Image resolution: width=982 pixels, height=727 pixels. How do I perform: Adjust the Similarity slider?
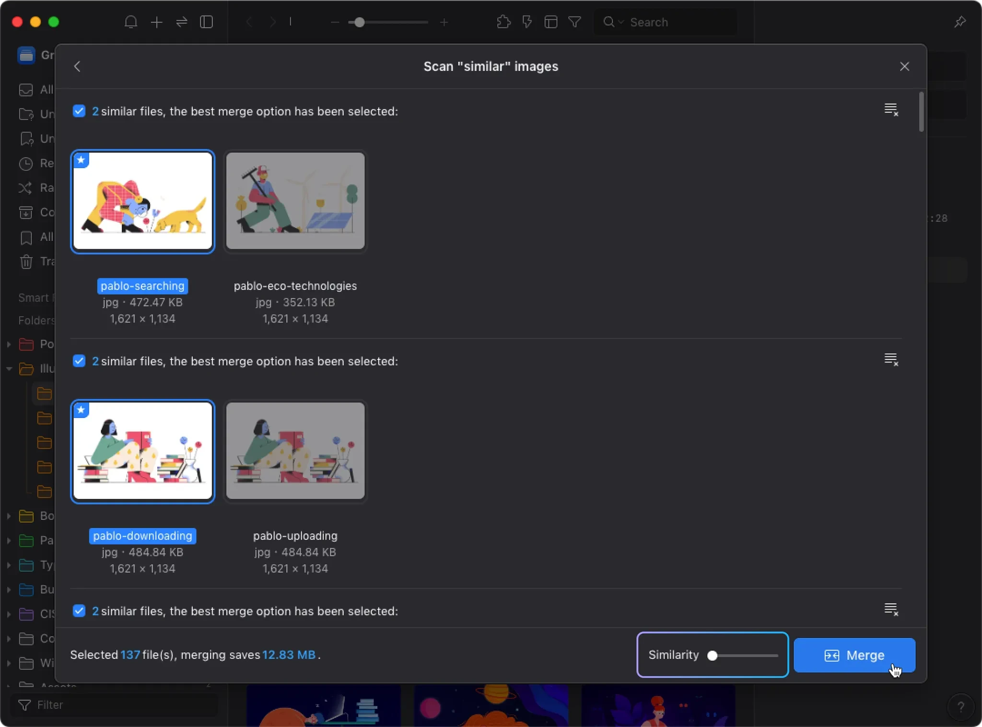pyautogui.click(x=743, y=656)
